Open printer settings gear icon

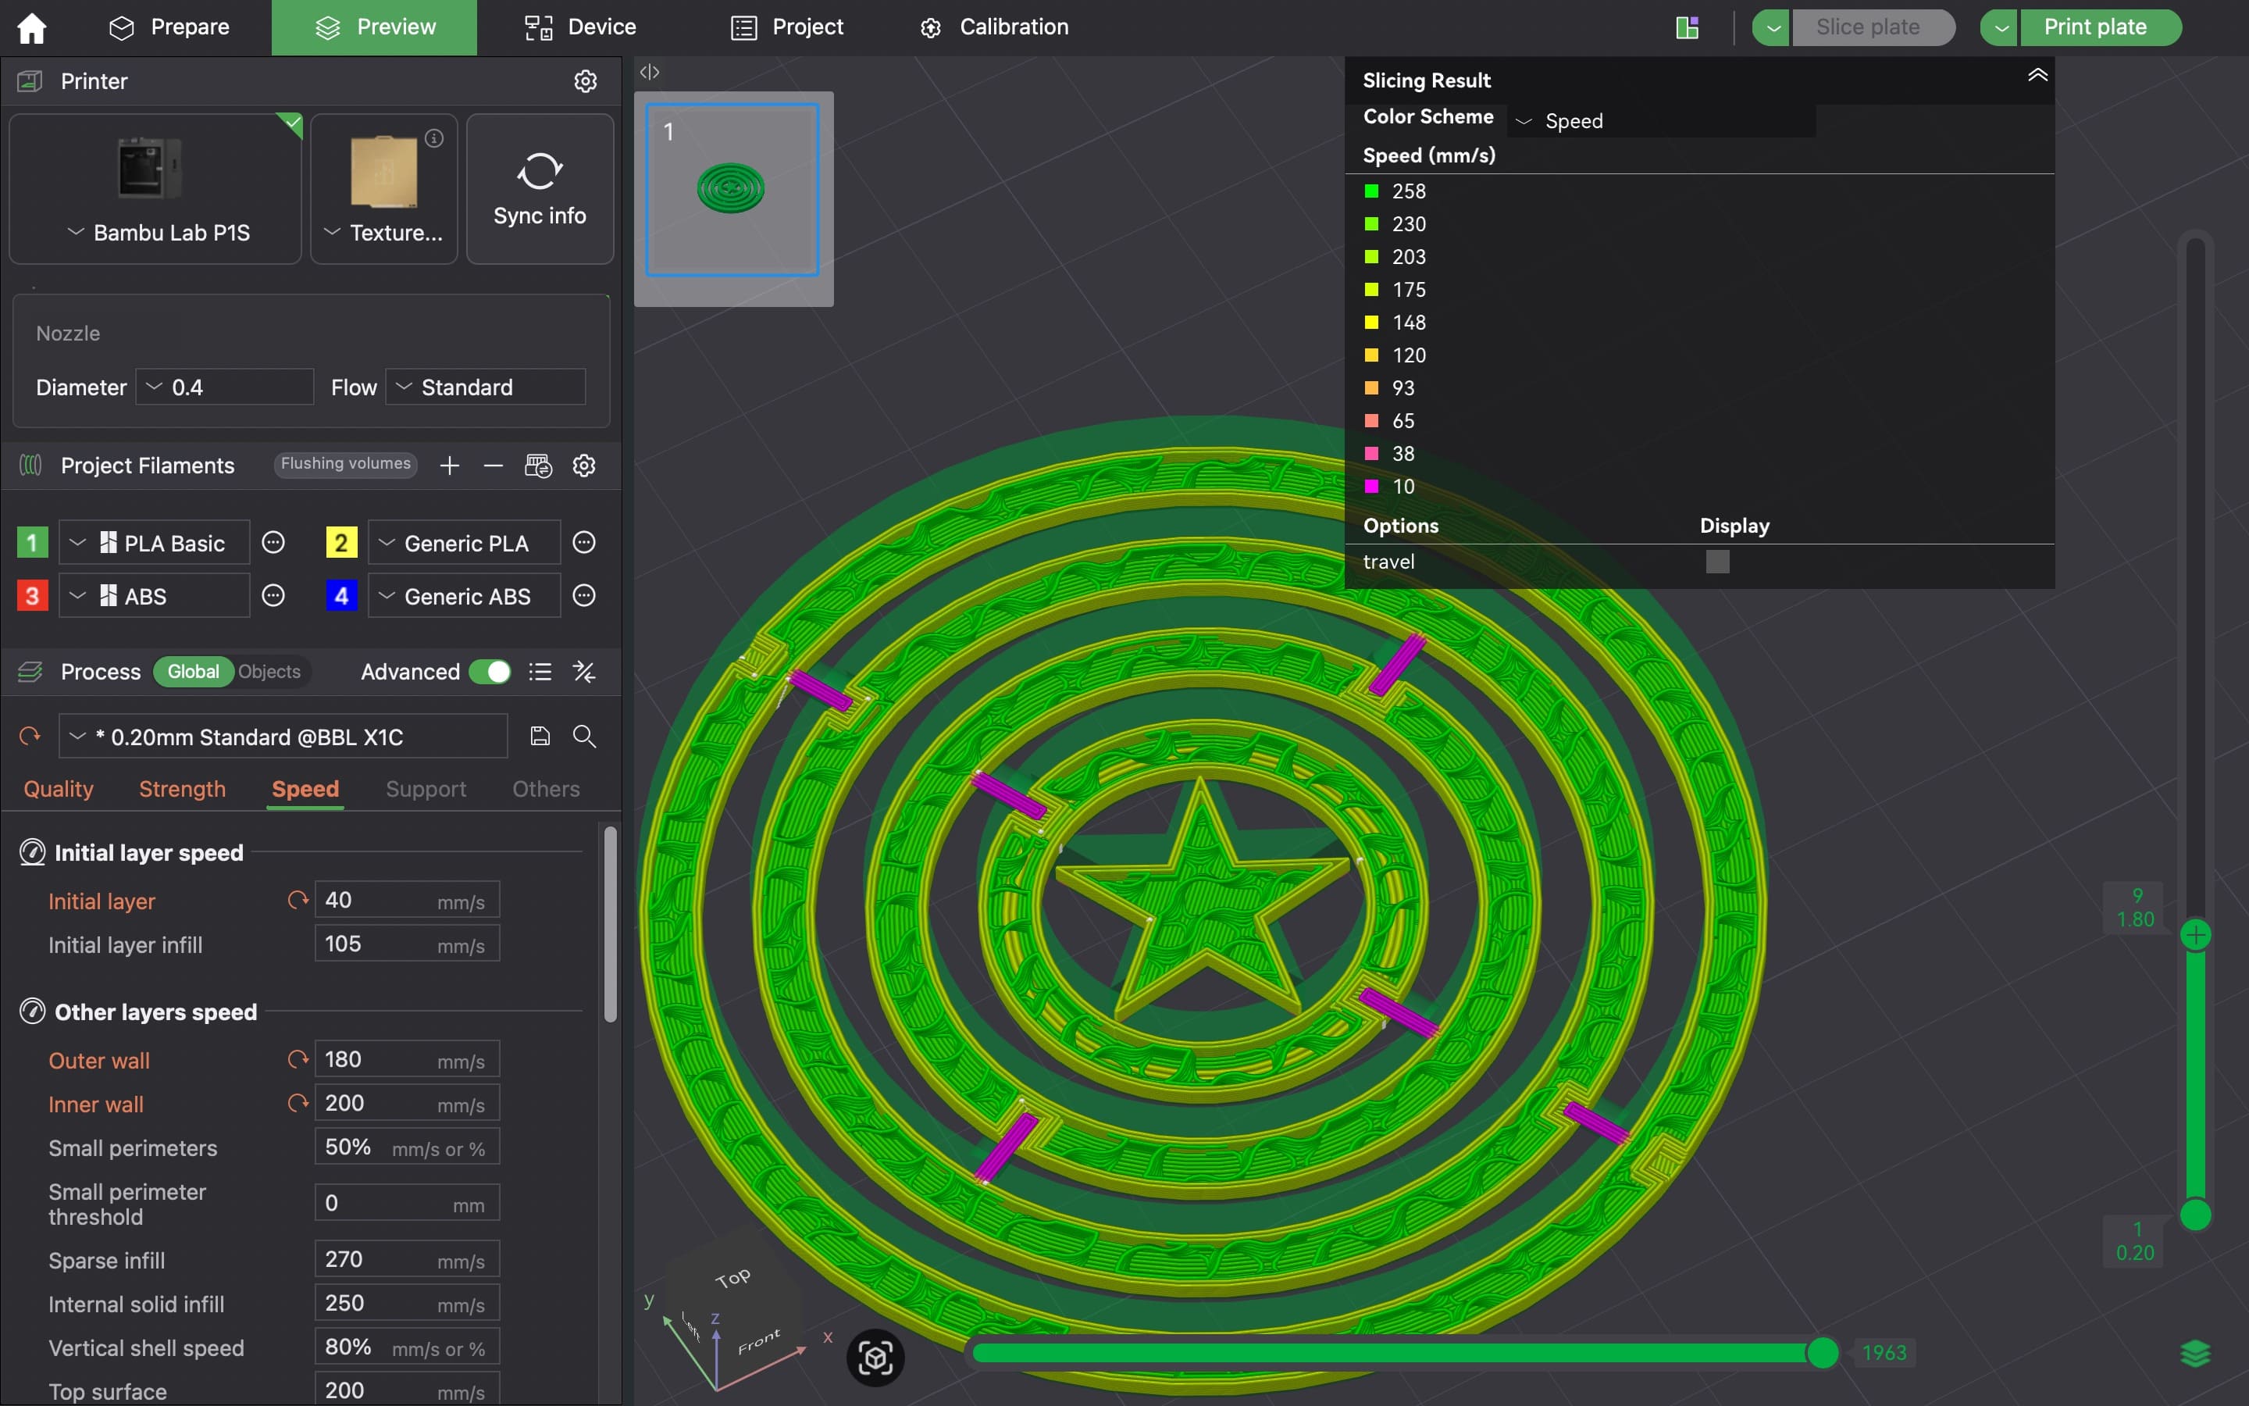tap(585, 81)
